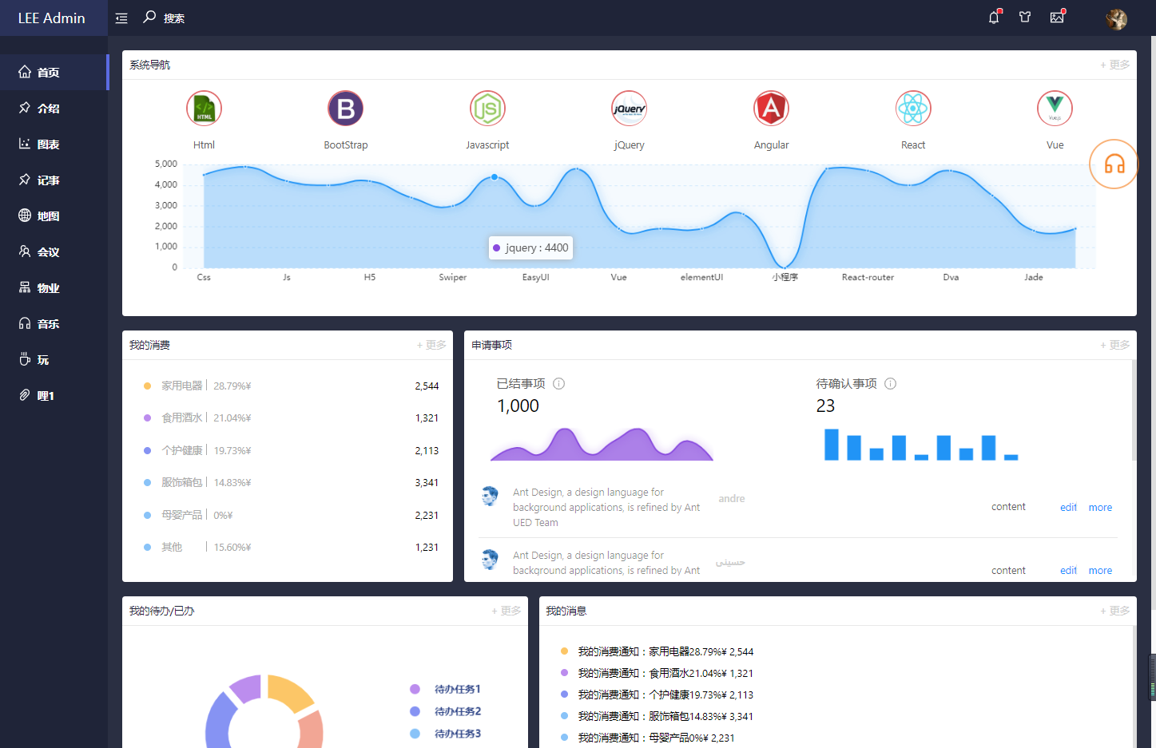The width and height of the screenshot is (1156, 748).
Task: Click the 食用酒水 legend row
Action: (x=291, y=418)
